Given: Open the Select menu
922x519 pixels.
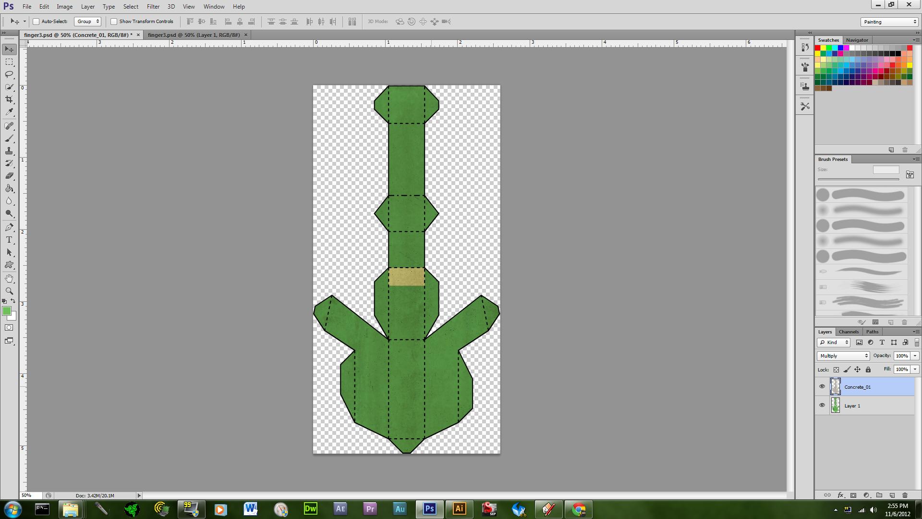Looking at the screenshot, I should (x=131, y=7).
